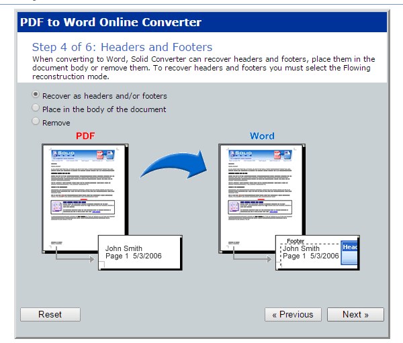This screenshot has width=403, height=343.
Task: Select the Remove radio option
Action: pos(36,122)
